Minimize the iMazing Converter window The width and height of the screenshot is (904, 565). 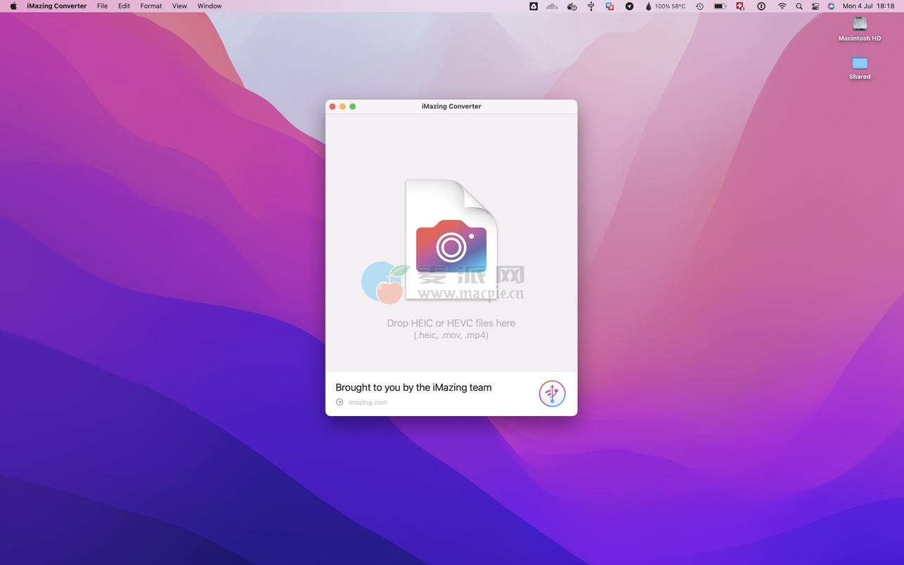click(342, 107)
